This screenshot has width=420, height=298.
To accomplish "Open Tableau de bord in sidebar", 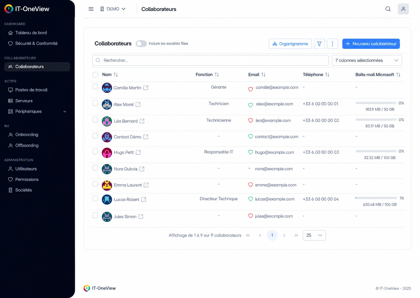I will pos(37,33).
